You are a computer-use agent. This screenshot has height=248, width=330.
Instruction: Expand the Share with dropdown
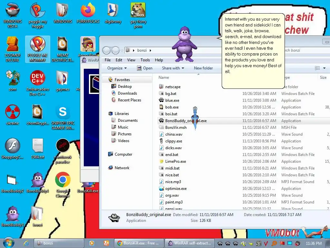tap(173, 68)
